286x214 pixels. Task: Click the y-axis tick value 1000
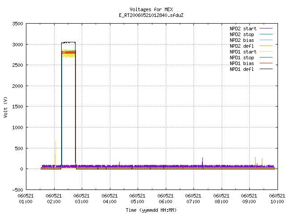tap(18, 128)
